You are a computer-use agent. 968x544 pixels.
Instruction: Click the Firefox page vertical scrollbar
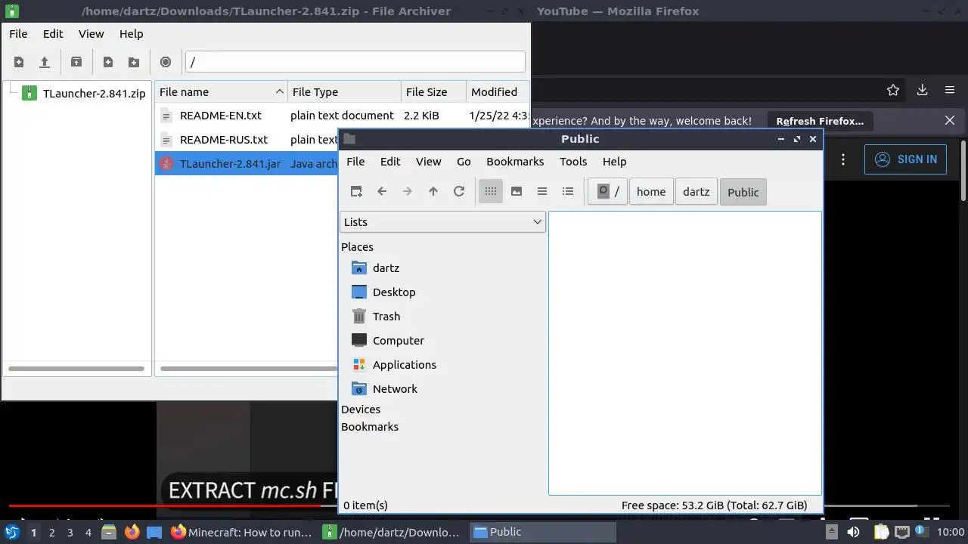tap(963, 170)
